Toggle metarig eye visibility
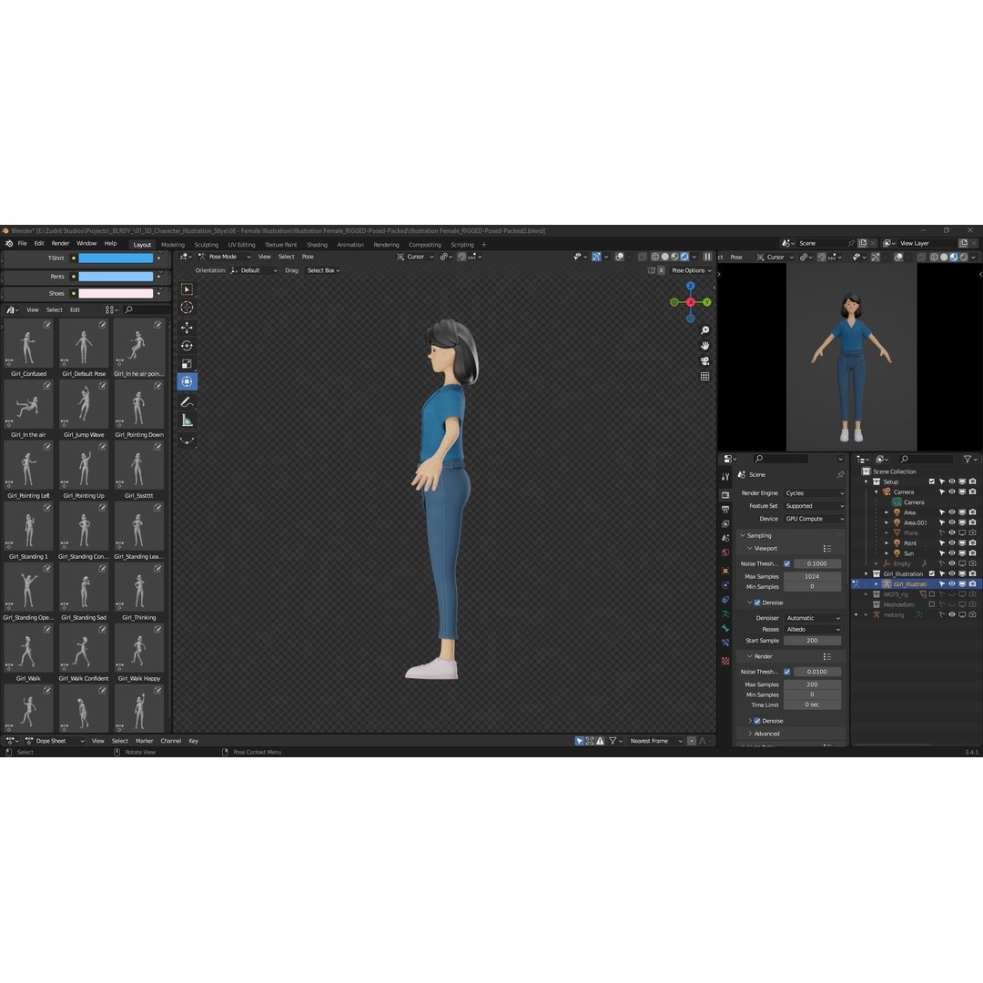The height and width of the screenshot is (983, 983). coord(952,615)
